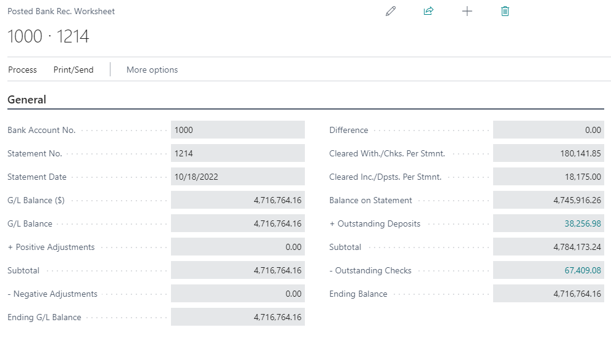Image resolution: width=611 pixels, height=346 pixels.
Task: Open the Process menu
Action: coord(22,70)
